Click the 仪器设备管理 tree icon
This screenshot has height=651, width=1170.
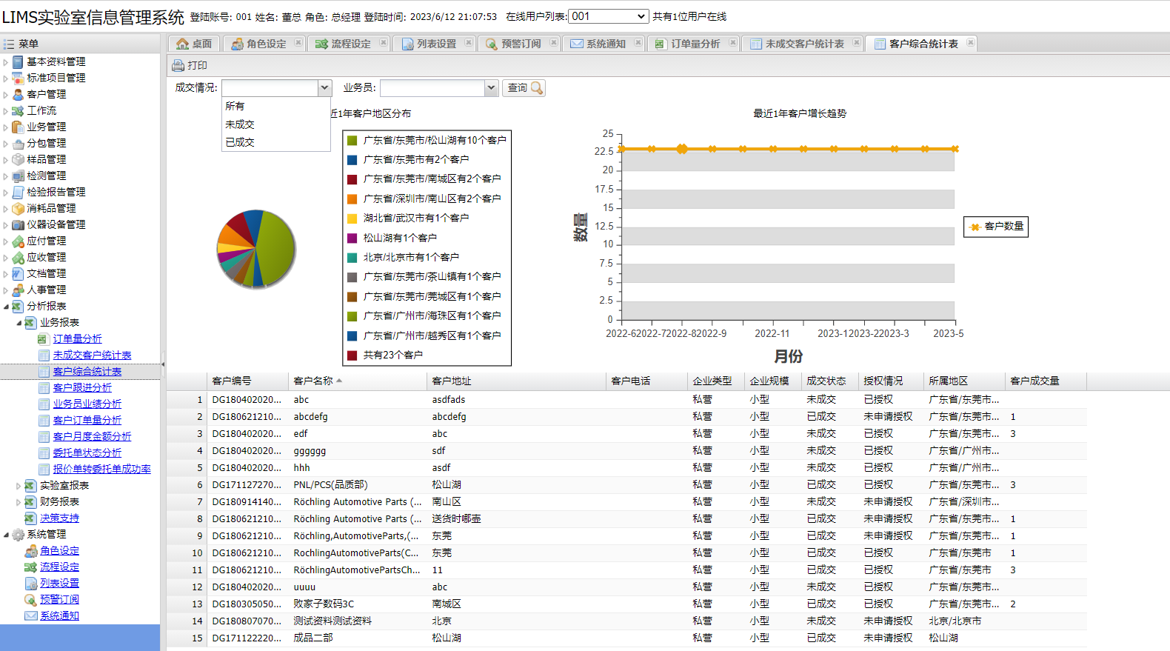[18, 224]
